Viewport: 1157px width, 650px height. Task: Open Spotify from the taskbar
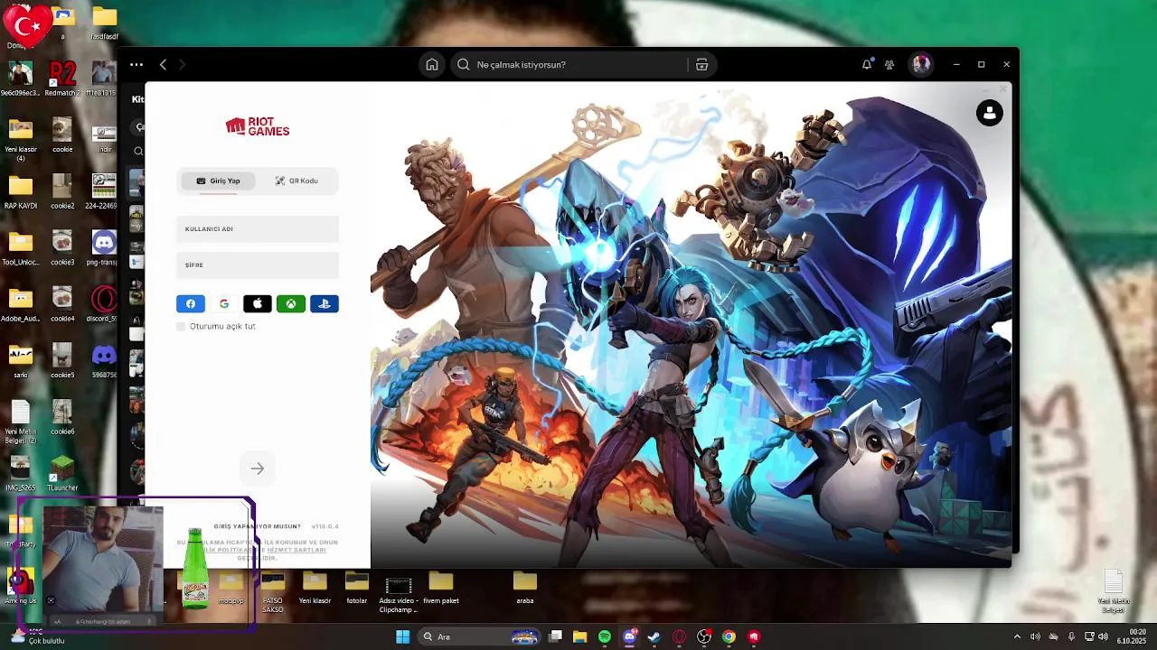tap(605, 636)
